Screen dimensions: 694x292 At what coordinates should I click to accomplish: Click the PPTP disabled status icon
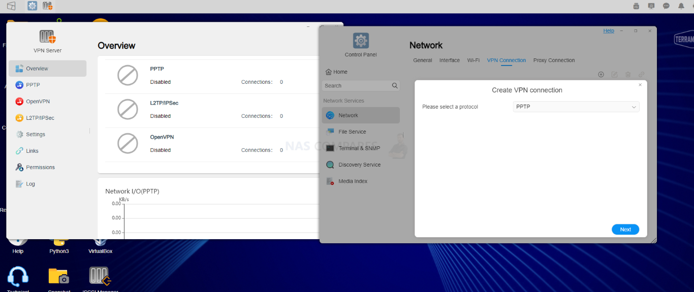(x=128, y=75)
